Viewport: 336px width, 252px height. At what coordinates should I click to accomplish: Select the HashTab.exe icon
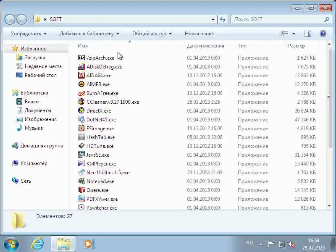tap(81, 137)
